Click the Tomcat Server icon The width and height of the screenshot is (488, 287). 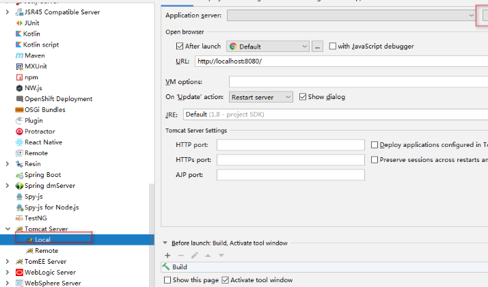19,229
